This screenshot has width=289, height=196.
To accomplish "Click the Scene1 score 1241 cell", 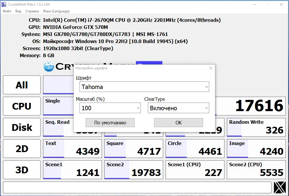I will (72, 170).
